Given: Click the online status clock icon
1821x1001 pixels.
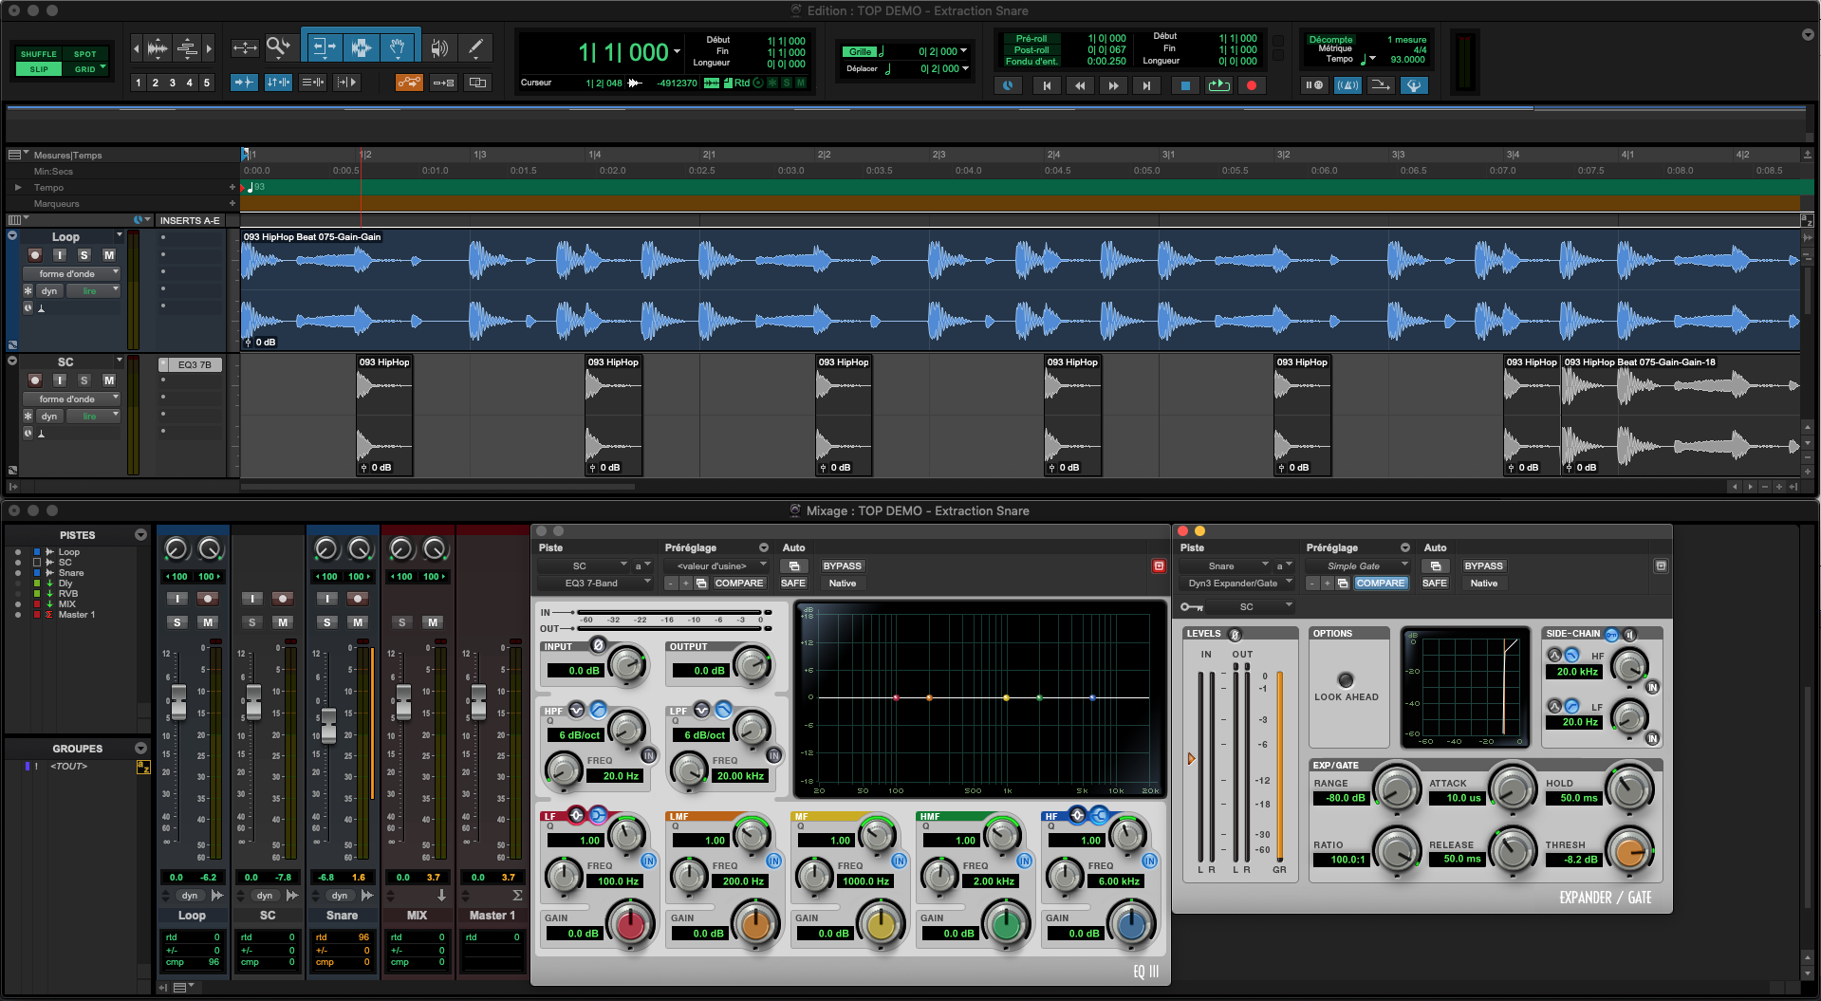Looking at the screenshot, I should click(1008, 85).
